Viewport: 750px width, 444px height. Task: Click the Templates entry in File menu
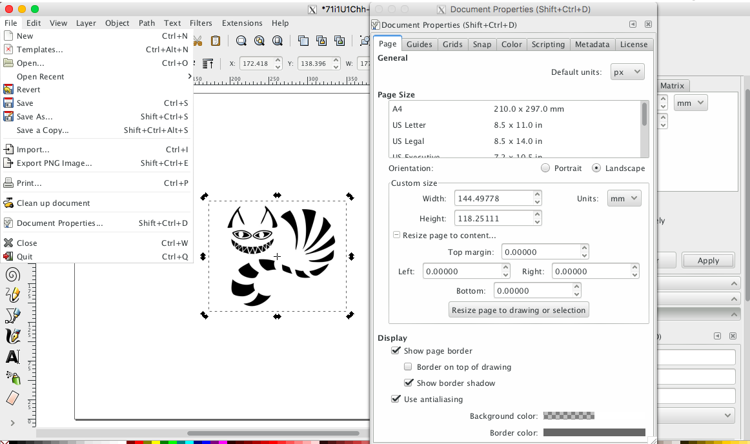tap(97, 49)
